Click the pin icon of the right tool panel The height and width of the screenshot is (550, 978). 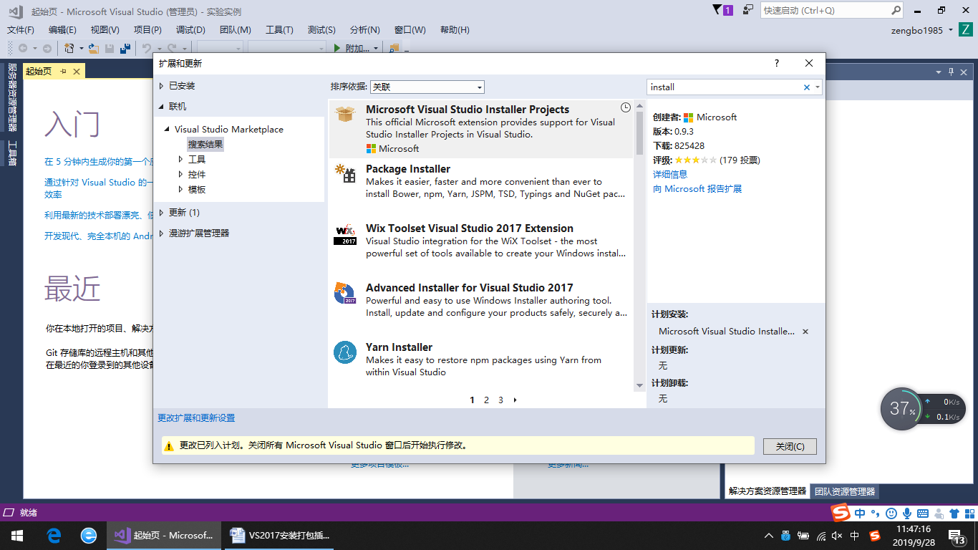pos(952,72)
